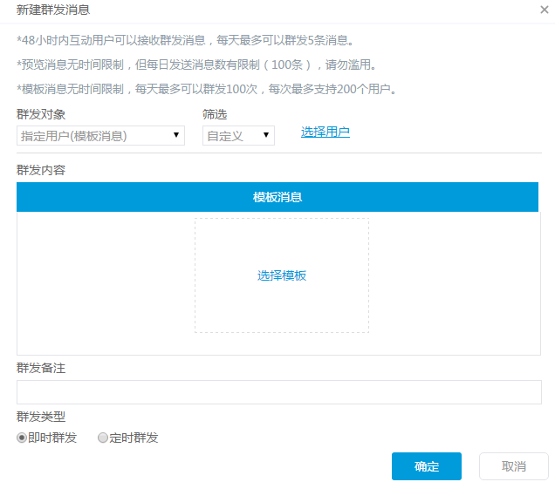
Task: Click the 群发类型 section label
Action: (41, 417)
